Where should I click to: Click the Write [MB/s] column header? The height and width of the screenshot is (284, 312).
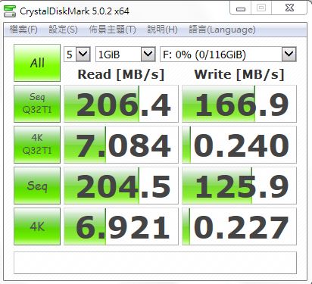239,74
